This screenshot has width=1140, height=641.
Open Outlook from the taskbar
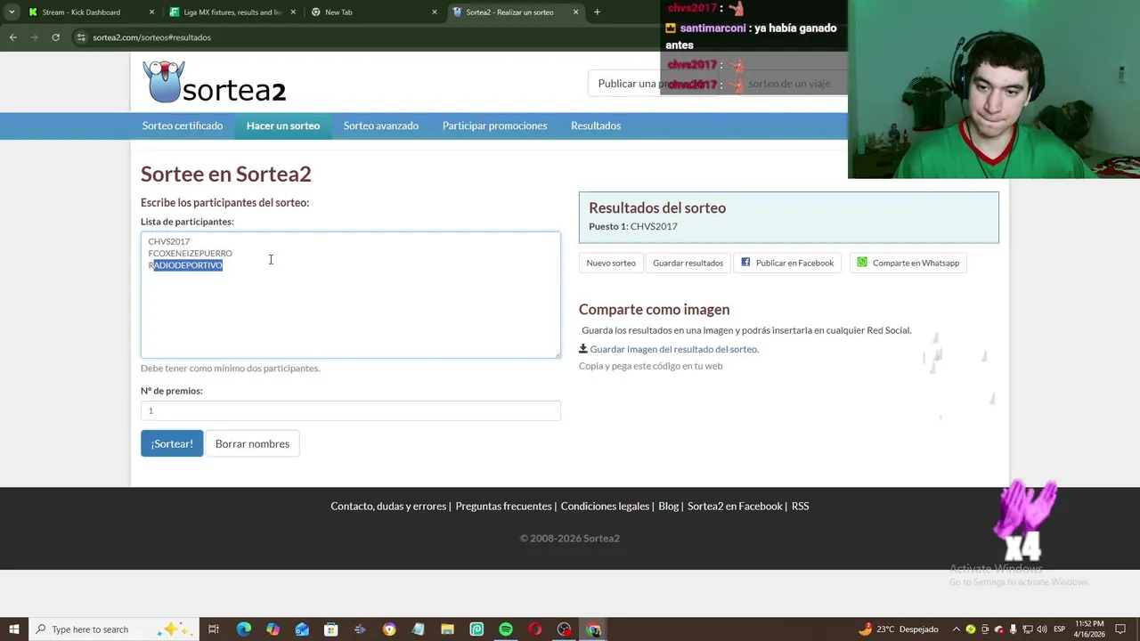(x=302, y=629)
